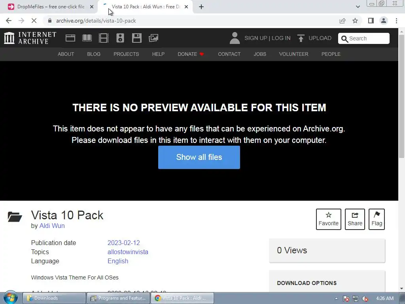Click the UPLOAD link text
The width and height of the screenshot is (405, 304).
point(320,38)
